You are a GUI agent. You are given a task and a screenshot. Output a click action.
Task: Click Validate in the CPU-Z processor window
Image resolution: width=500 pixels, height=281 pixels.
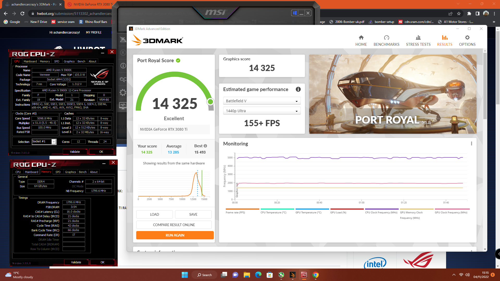(x=75, y=152)
